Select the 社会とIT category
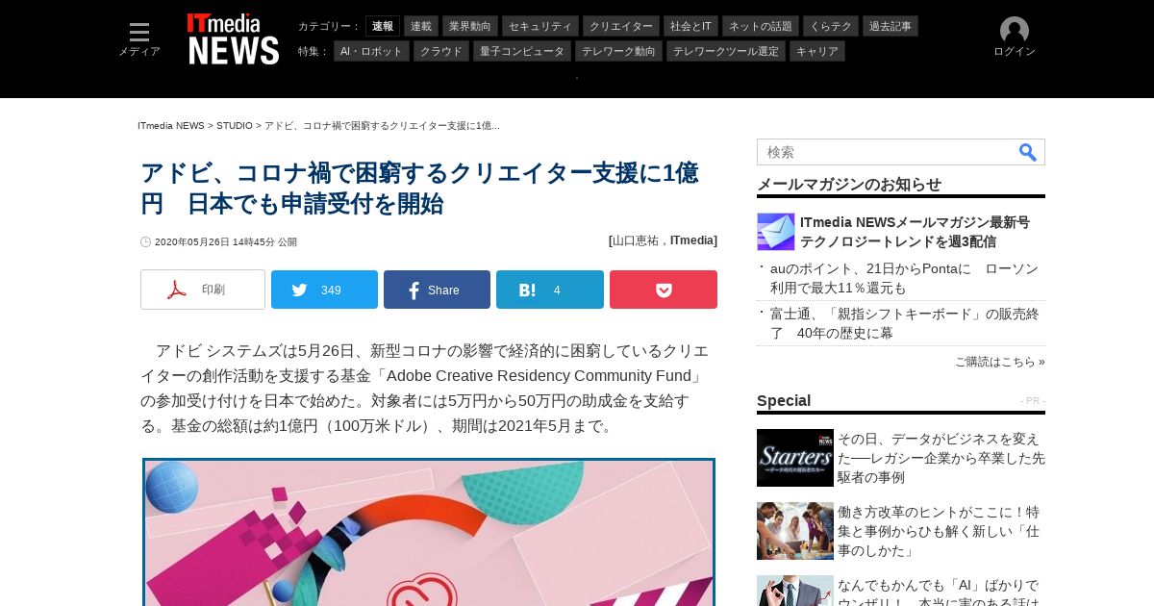The image size is (1154, 606). pyautogui.click(x=691, y=26)
